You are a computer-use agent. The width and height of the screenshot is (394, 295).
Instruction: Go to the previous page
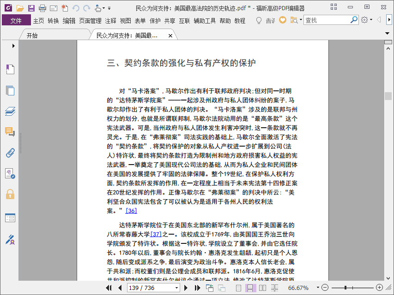(120, 288)
